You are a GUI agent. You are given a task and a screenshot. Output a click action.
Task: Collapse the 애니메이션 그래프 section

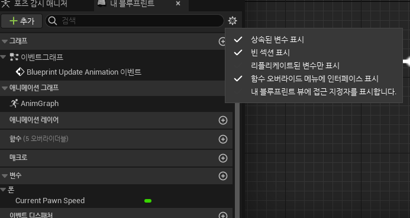tap(5, 88)
